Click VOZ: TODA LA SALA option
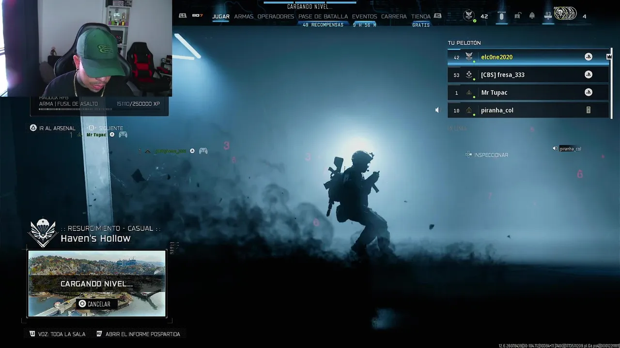620x348 pixels. (x=57, y=334)
